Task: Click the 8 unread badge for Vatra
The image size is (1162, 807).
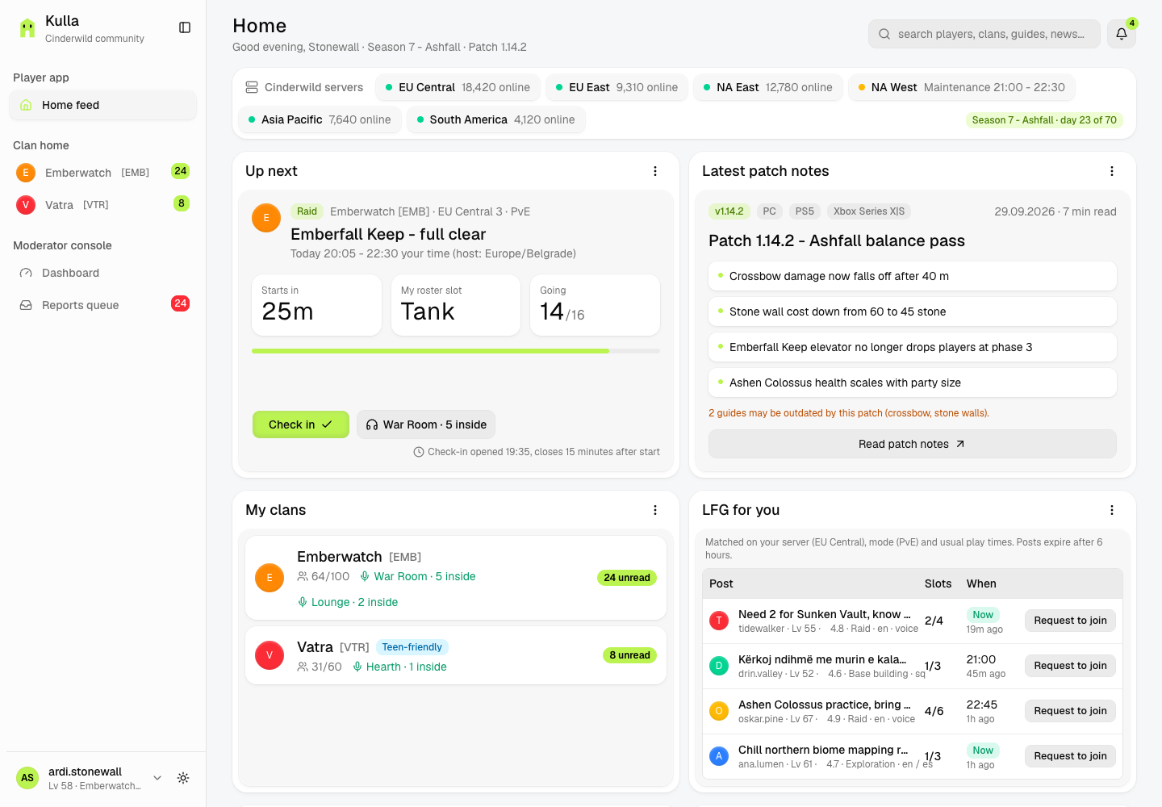Action: (x=629, y=655)
